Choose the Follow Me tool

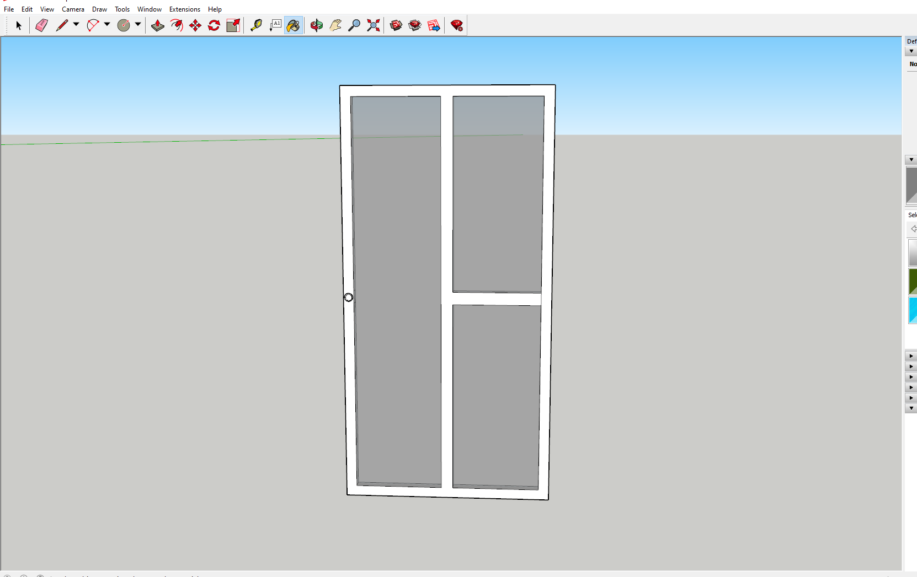point(177,25)
